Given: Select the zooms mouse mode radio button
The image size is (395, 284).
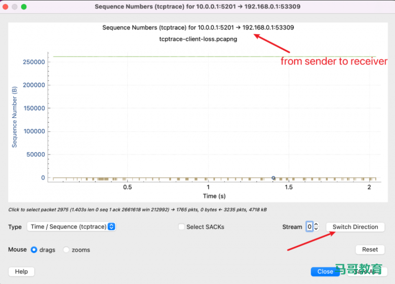Looking at the screenshot, I should click(x=66, y=250).
